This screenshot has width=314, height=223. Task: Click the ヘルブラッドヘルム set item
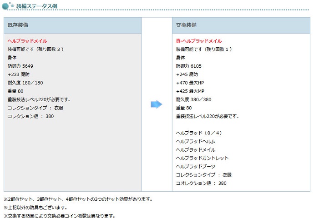click(196, 142)
